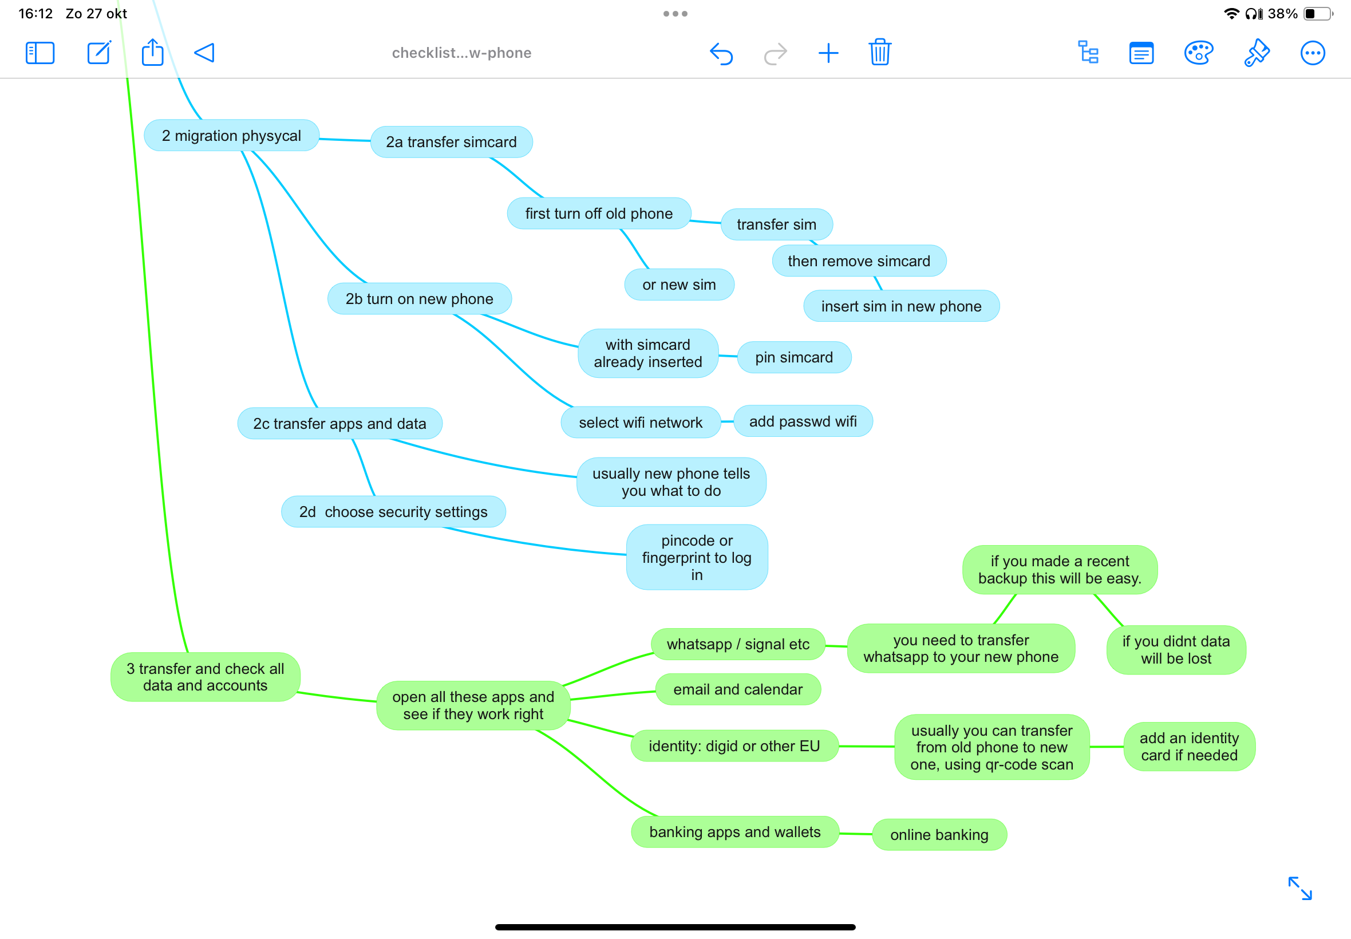
Task: Open the notes panel icon
Action: [x=1141, y=53]
